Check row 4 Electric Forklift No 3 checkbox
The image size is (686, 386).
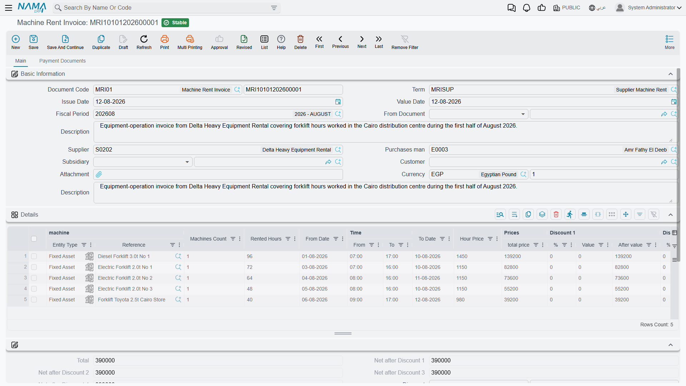pyautogui.click(x=34, y=289)
